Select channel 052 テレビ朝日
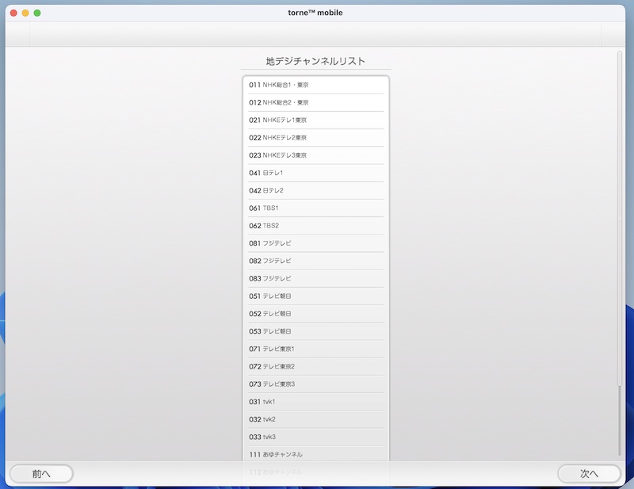The image size is (634, 489). (x=315, y=314)
